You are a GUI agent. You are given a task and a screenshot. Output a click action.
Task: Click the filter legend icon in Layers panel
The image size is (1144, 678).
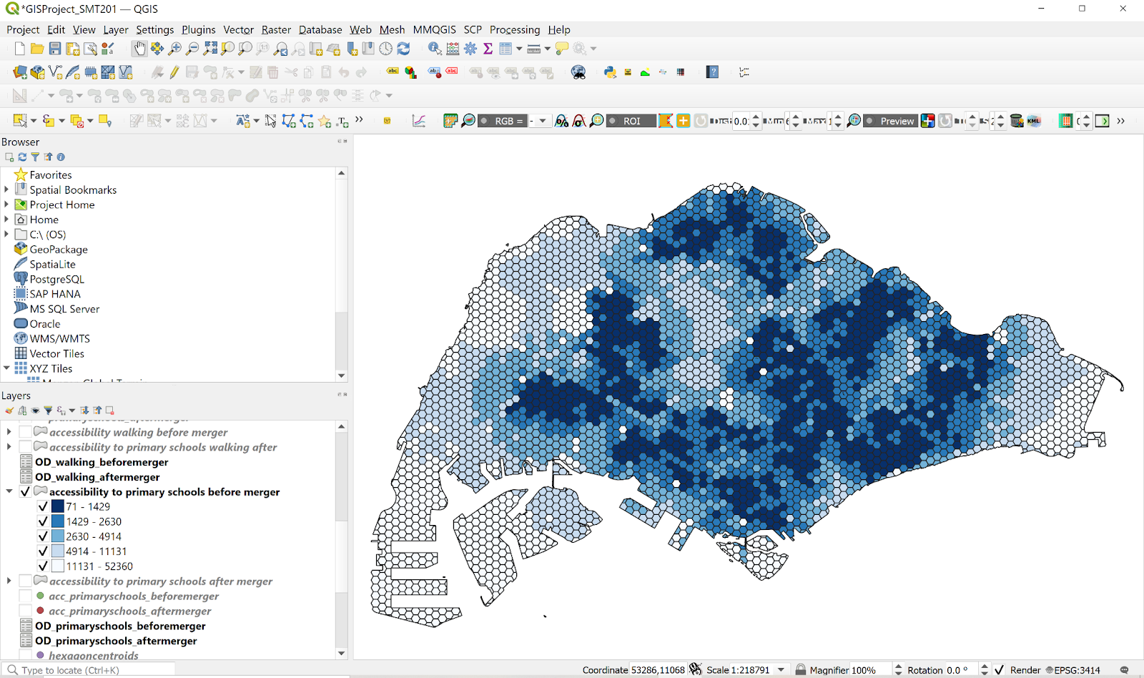click(x=48, y=411)
